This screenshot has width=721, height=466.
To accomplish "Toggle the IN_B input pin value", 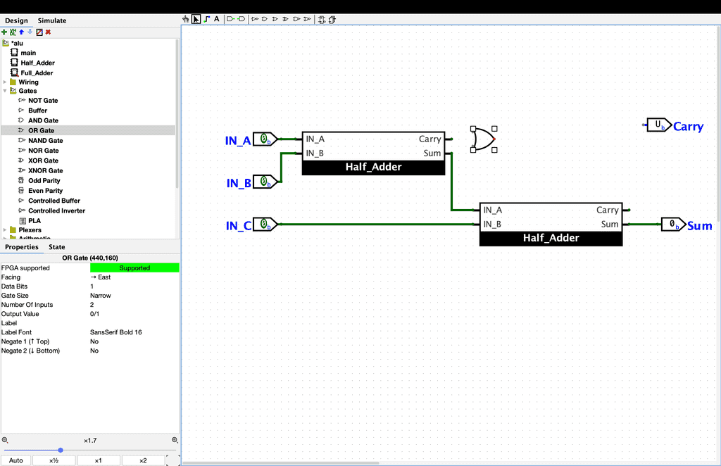I will pyautogui.click(x=263, y=182).
